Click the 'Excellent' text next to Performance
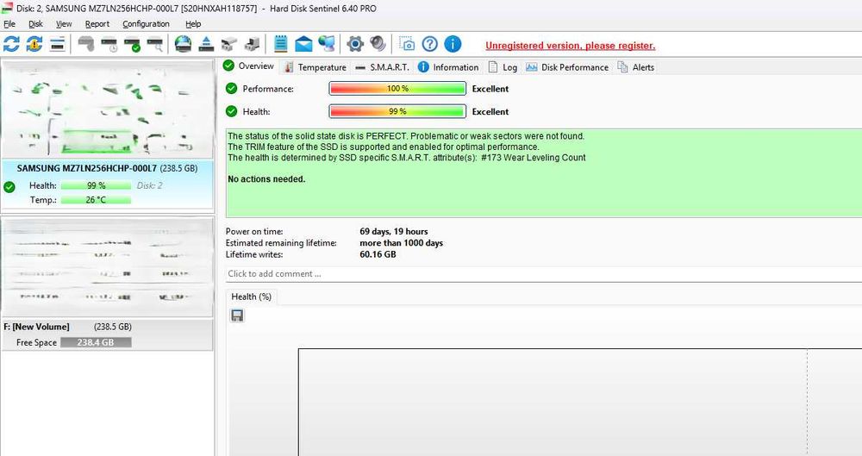This screenshot has height=456, width=862. tap(490, 89)
